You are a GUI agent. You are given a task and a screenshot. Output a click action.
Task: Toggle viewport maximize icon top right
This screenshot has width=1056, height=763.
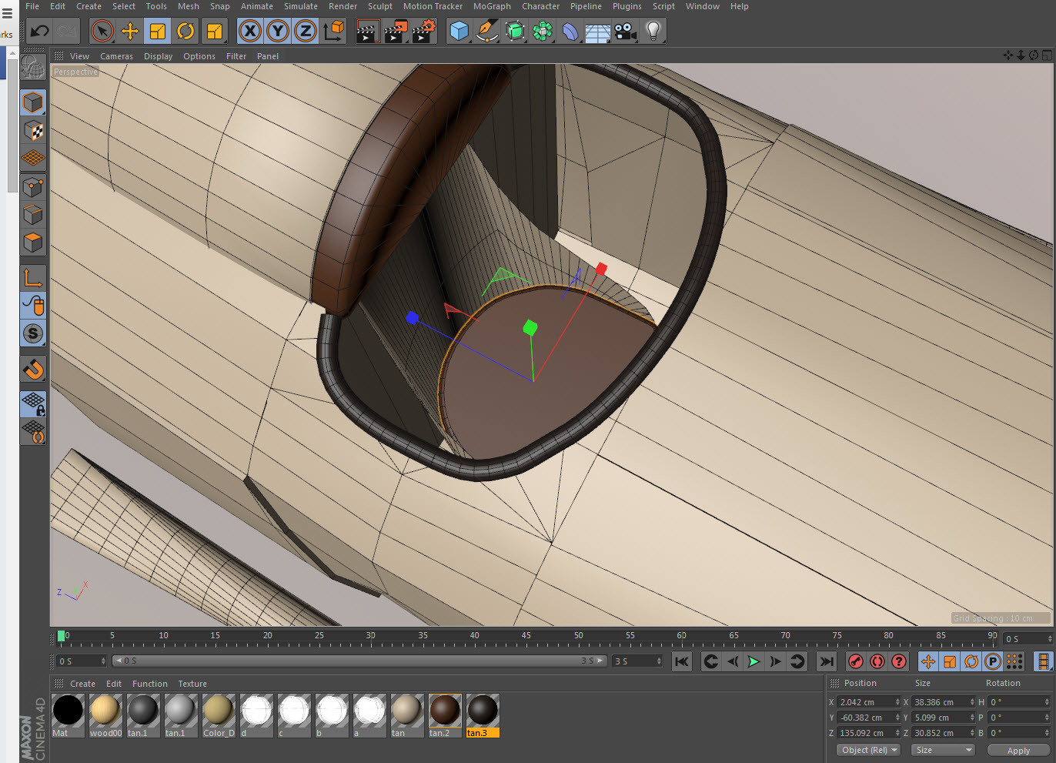[1047, 55]
